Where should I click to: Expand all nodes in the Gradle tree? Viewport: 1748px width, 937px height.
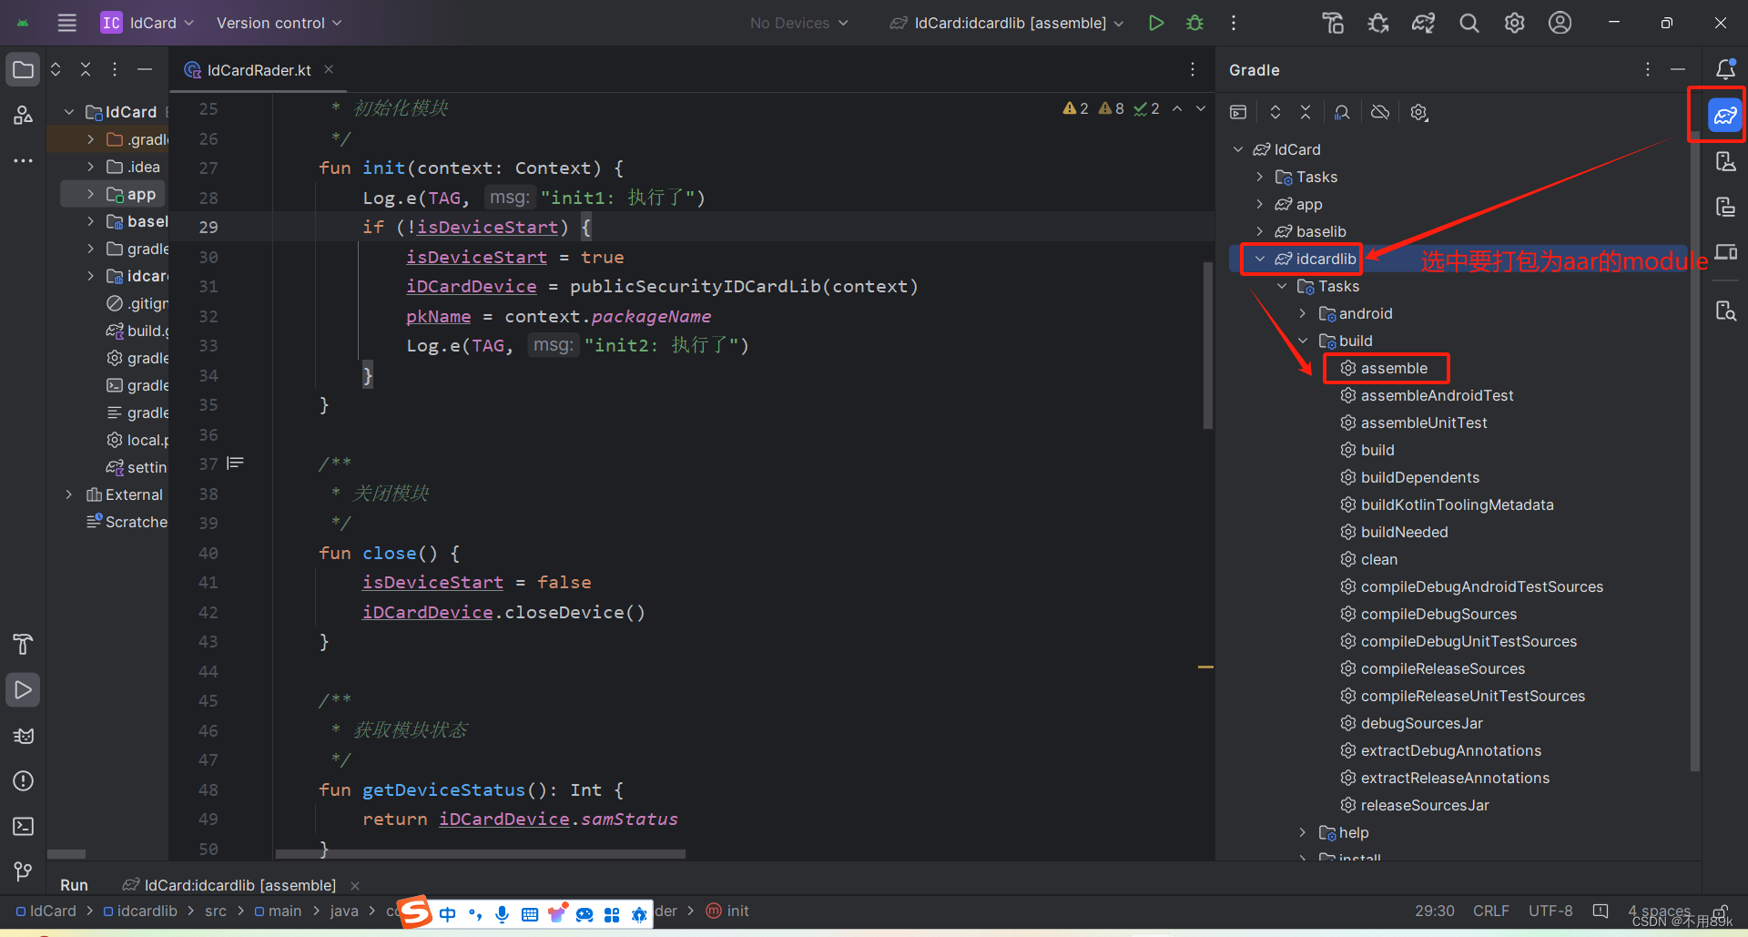click(1275, 111)
